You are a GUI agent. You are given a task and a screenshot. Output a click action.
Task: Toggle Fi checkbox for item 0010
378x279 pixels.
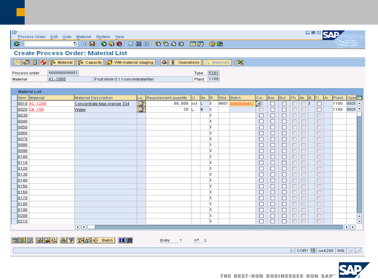319,104
